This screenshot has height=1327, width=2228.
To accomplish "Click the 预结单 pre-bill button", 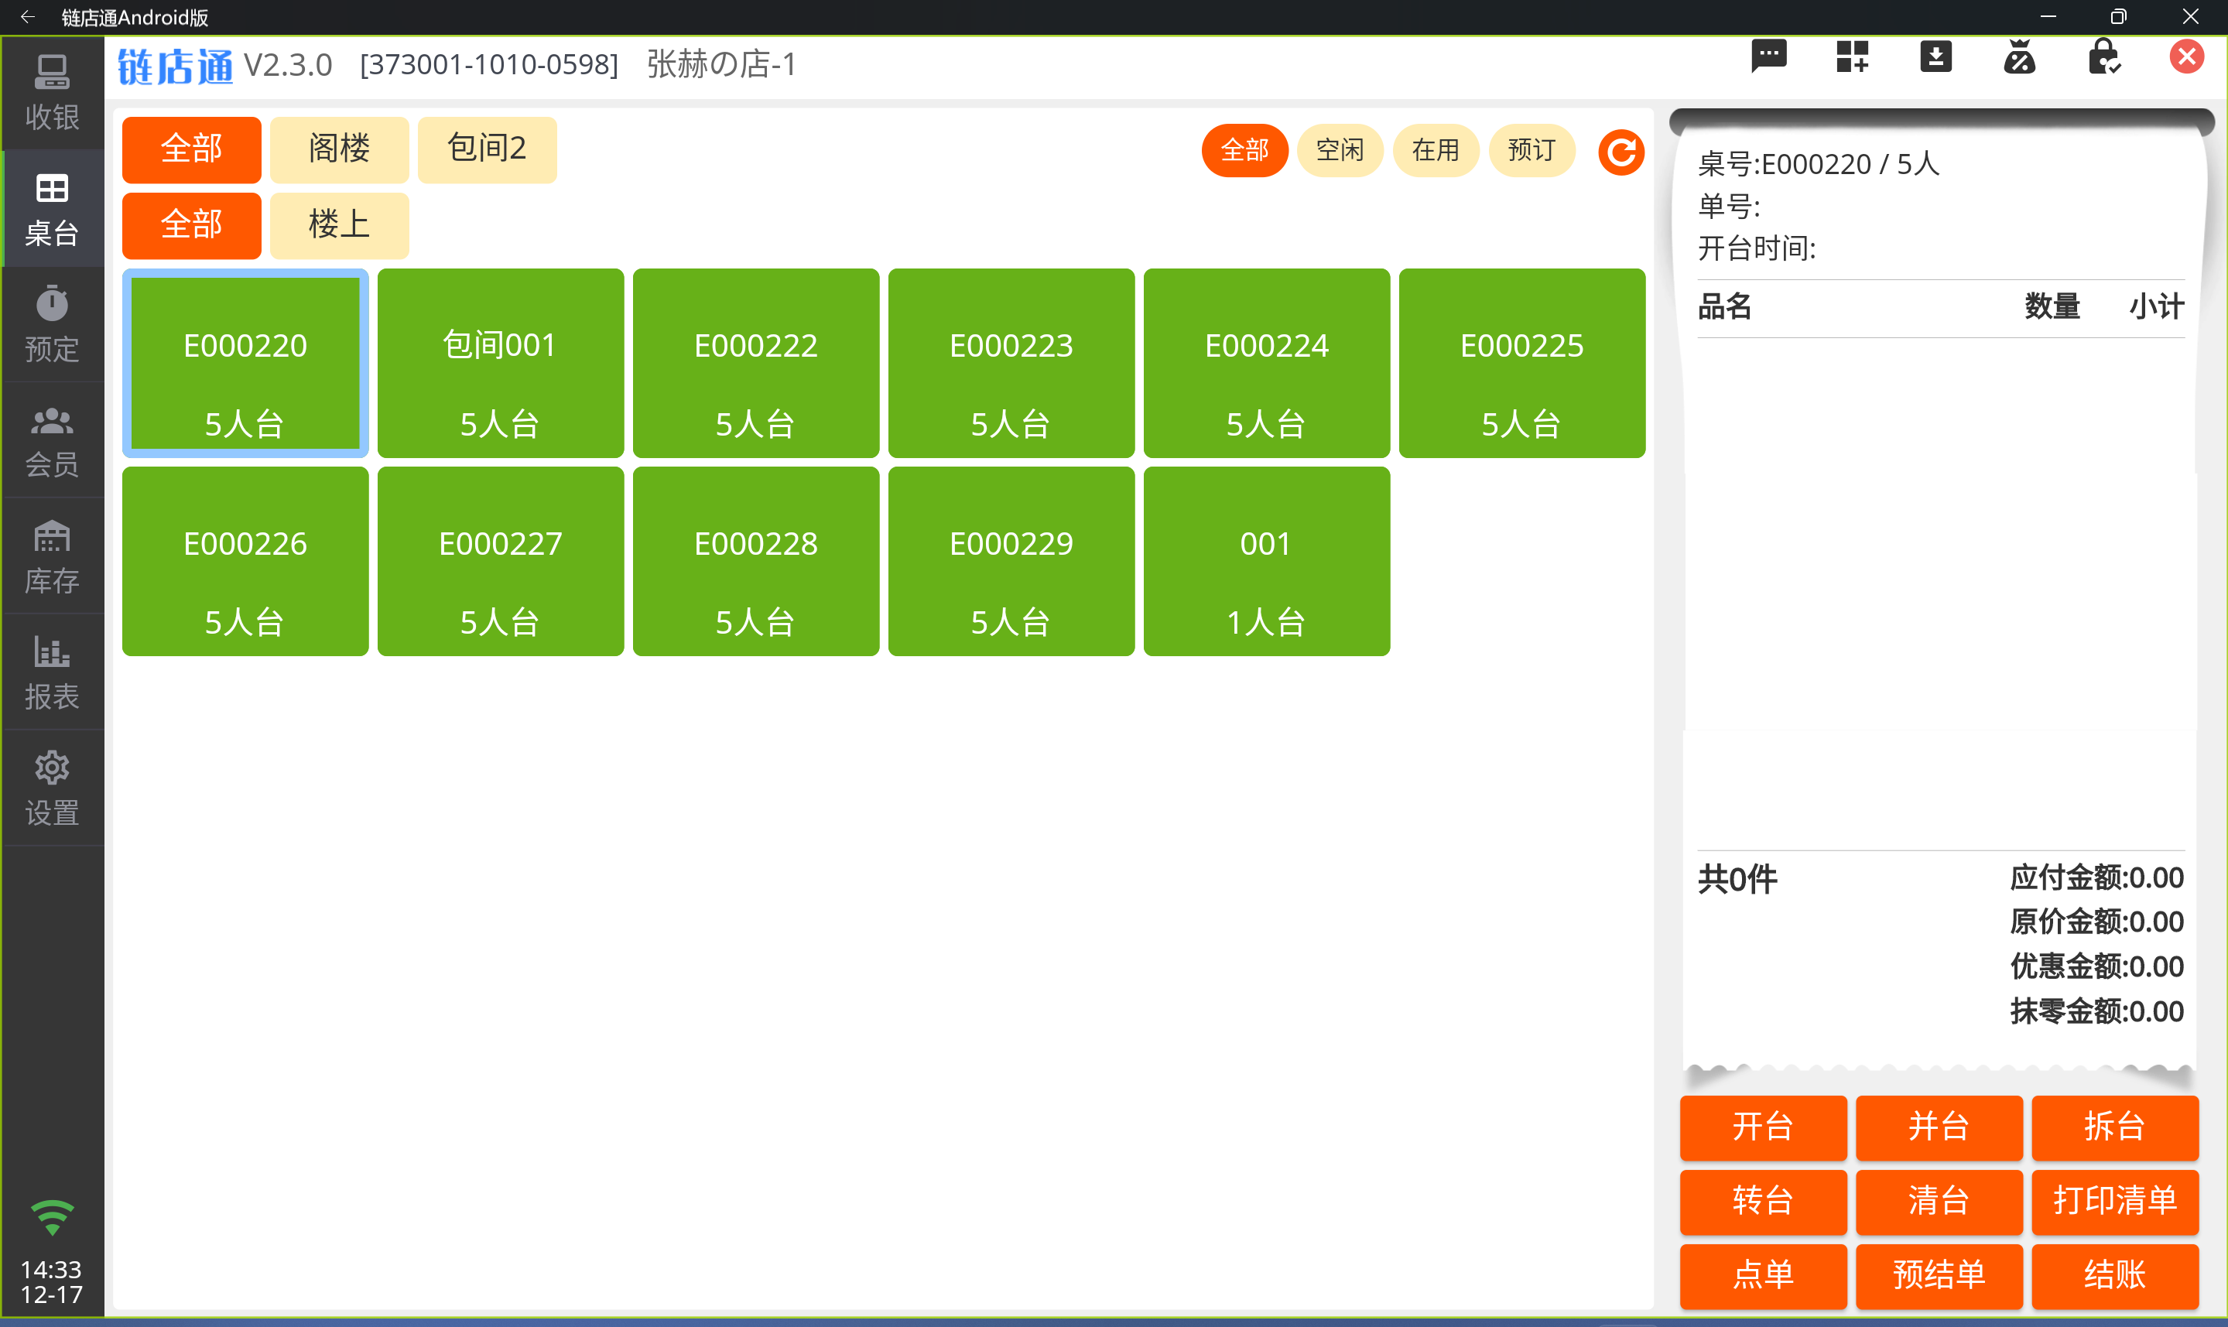I will pyautogui.click(x=1939, y=1275).
